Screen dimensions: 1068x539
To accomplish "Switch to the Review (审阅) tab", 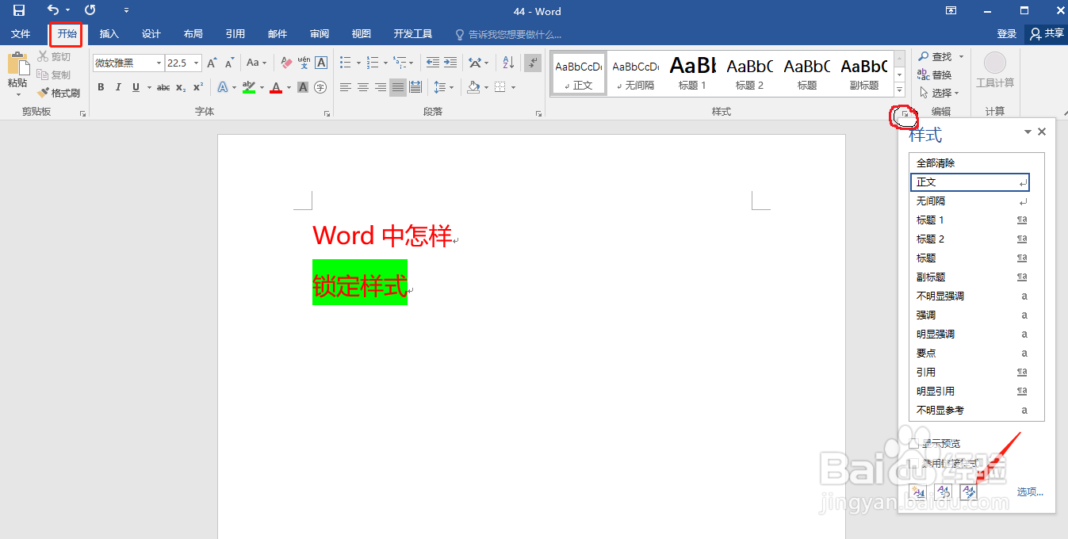I will [320, 34].
